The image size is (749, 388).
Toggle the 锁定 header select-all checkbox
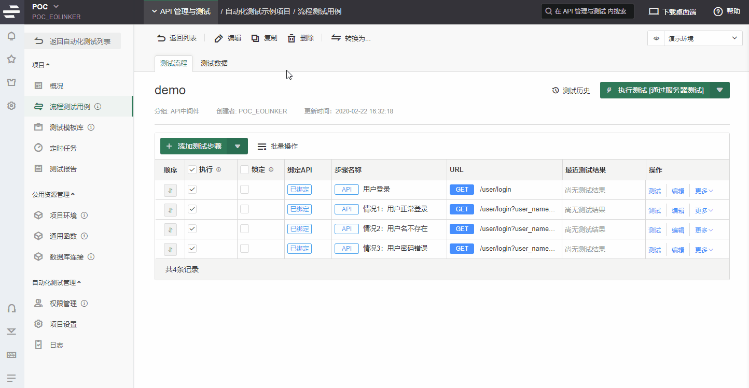(244, 170)
